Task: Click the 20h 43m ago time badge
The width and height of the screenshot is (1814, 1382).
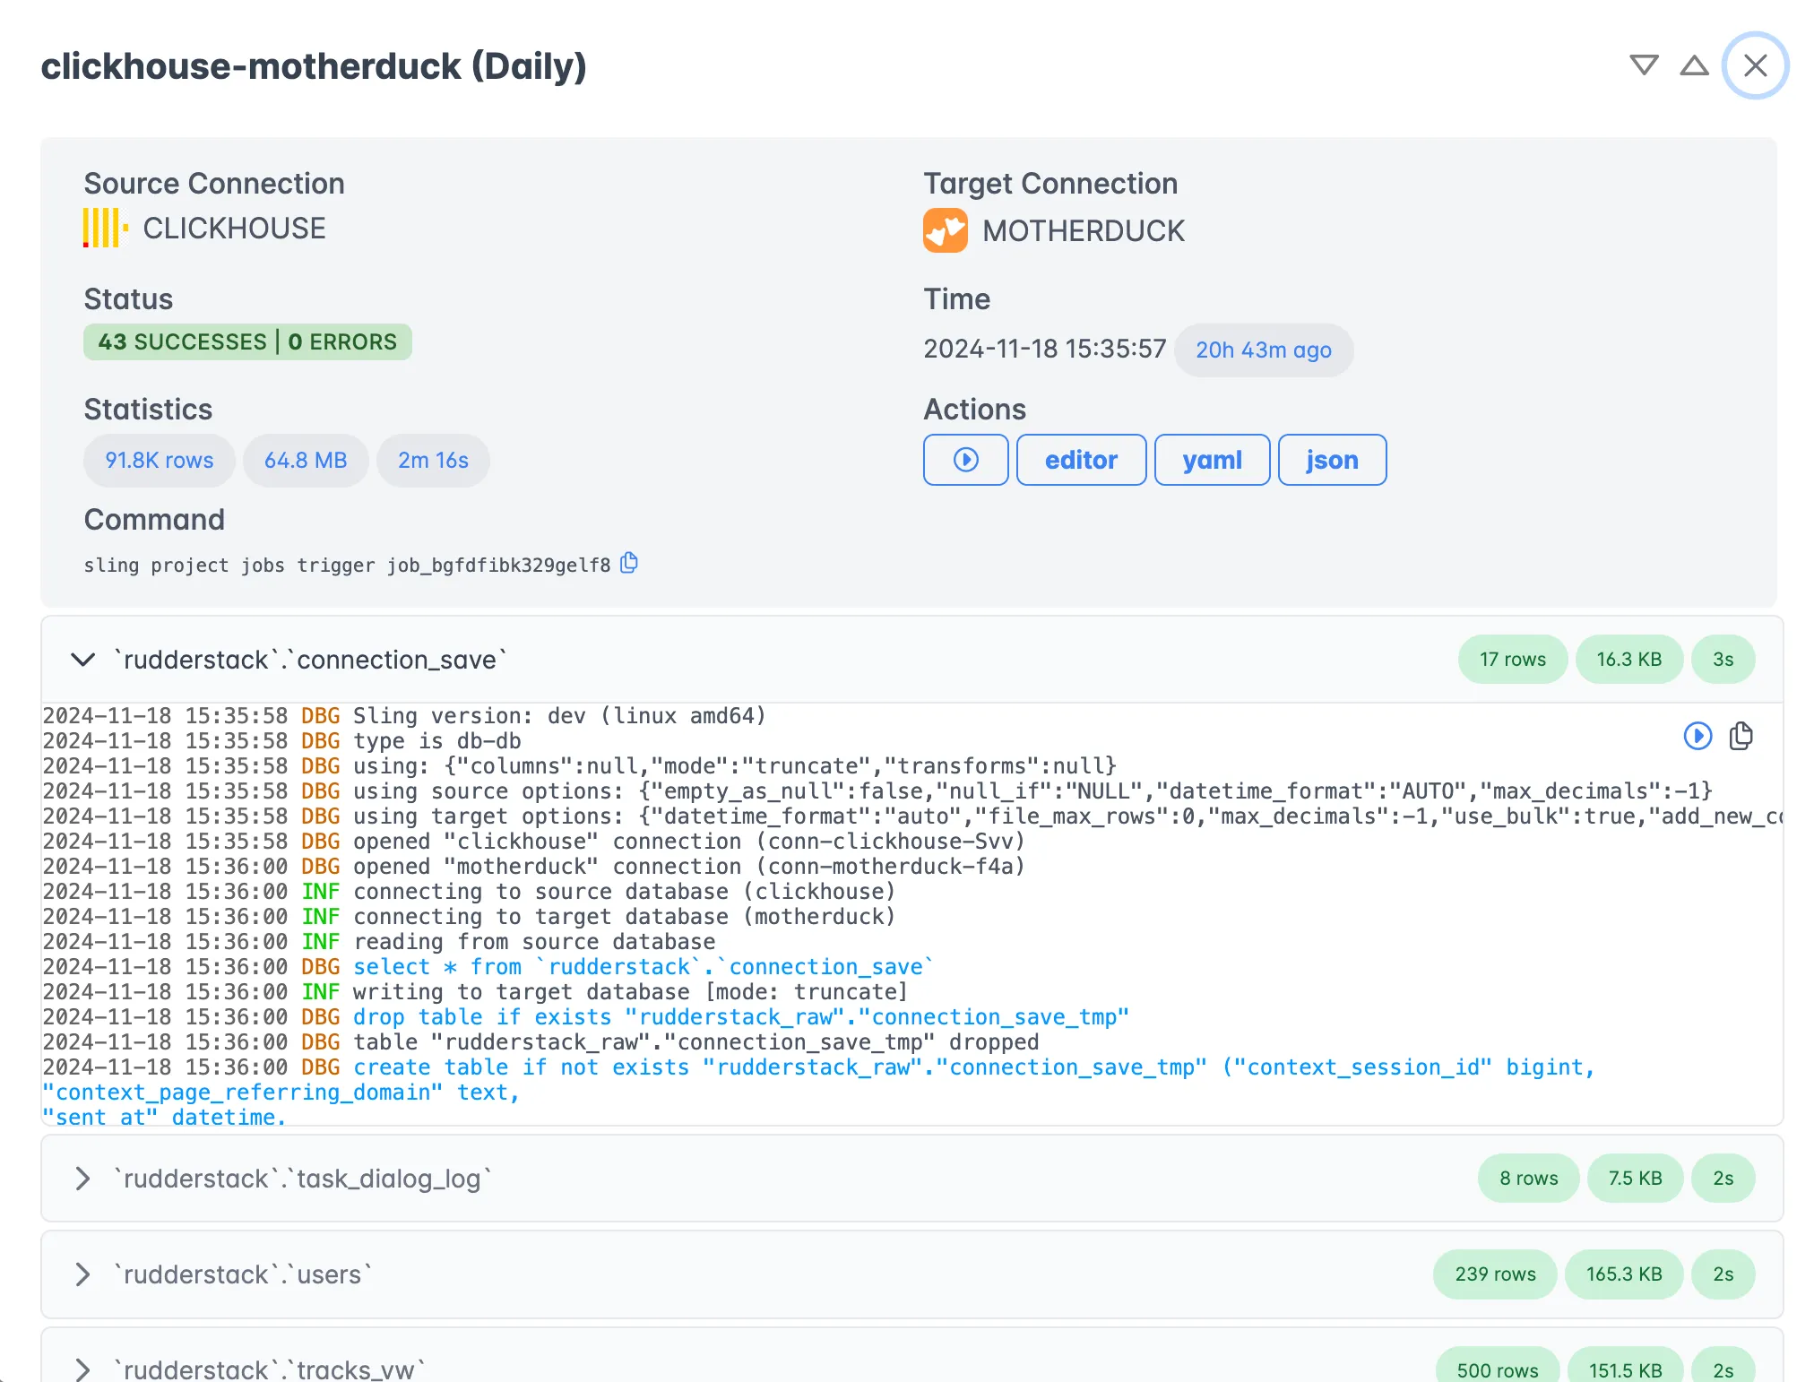Action: pyautogui.click(x=1264, y=350)
